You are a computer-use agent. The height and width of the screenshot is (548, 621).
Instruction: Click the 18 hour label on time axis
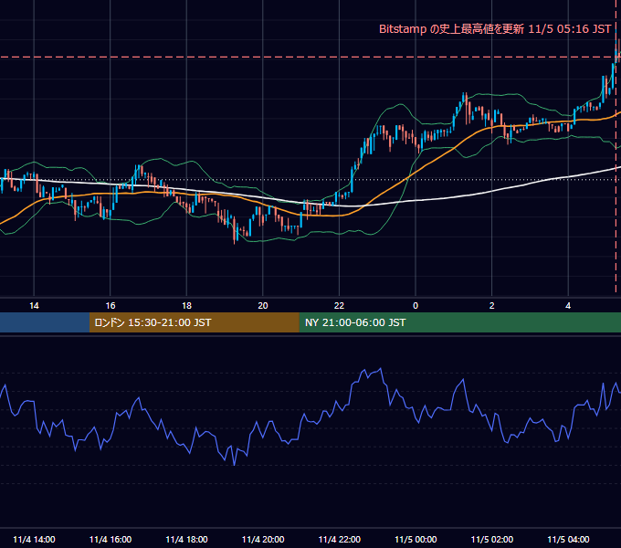186,306
